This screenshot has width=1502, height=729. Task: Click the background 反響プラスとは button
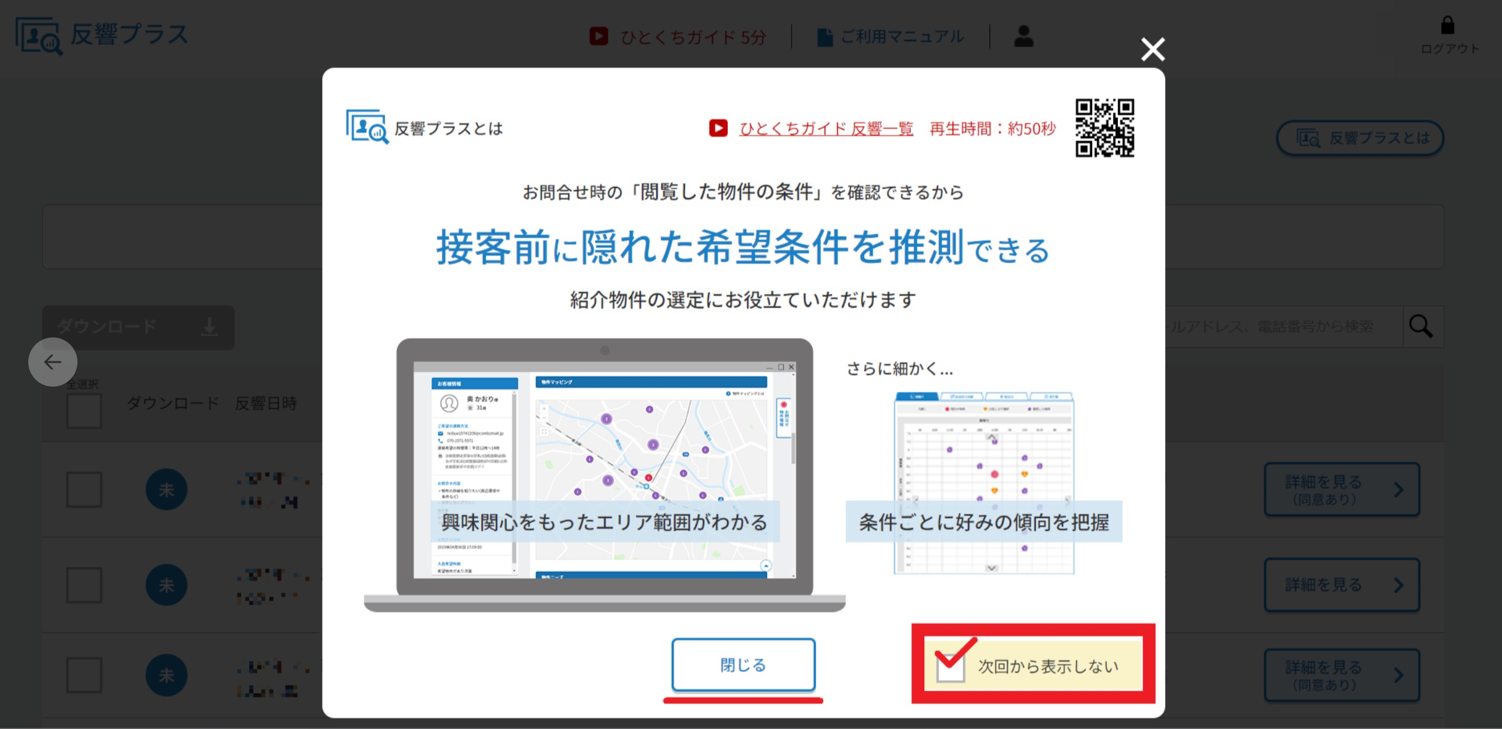(1359, 138)
